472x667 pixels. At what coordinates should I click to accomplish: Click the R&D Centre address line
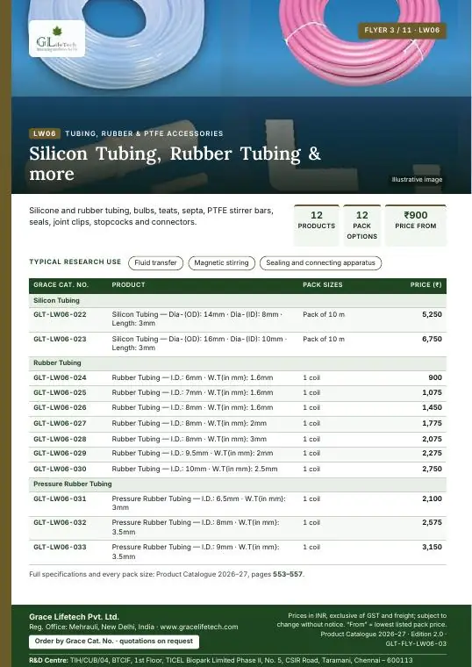click(221, 660)
